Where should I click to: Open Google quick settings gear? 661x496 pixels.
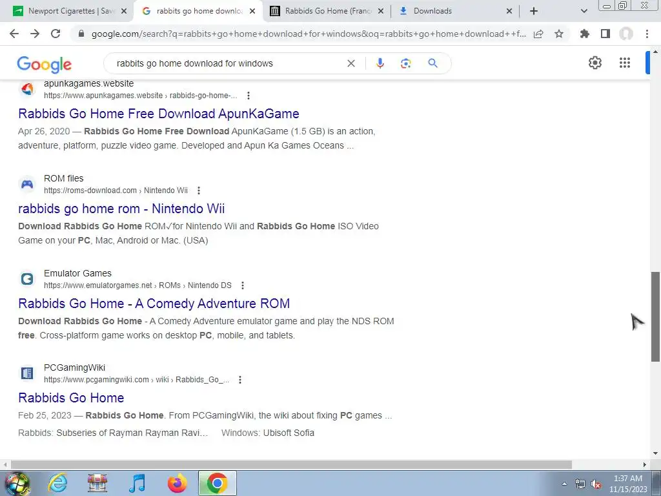(595, 63)
